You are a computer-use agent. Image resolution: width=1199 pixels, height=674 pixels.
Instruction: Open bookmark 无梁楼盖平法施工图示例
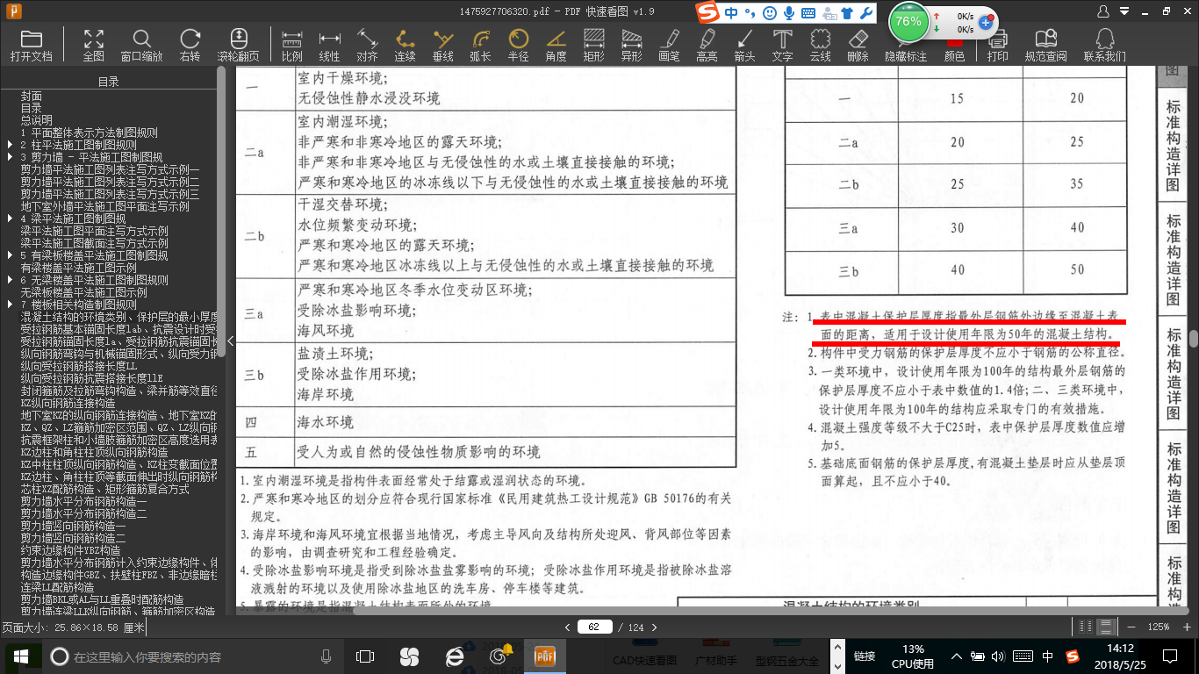tap(84, 292)
